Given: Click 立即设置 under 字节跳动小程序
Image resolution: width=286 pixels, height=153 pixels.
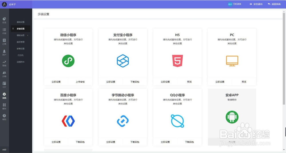Looking at the screenshot, I should tap(111, 142).
